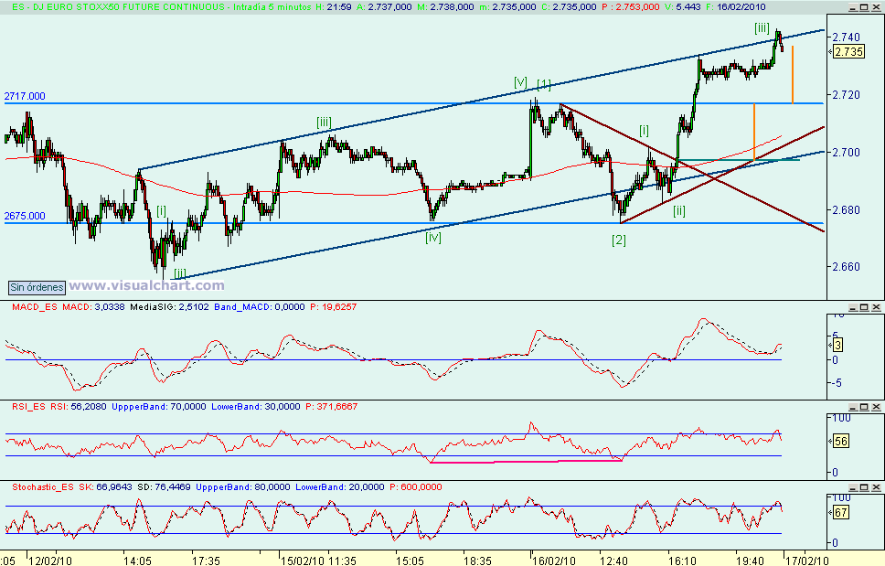Minimize the RSI_ES indicator panel
The height and width of the screenshot is (566, 885).
coord(853,407)
